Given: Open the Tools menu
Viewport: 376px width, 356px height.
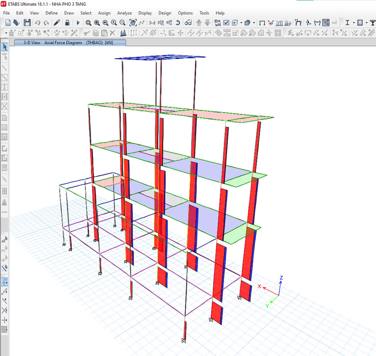Looking at the screenshot, I should coord(204,13).
